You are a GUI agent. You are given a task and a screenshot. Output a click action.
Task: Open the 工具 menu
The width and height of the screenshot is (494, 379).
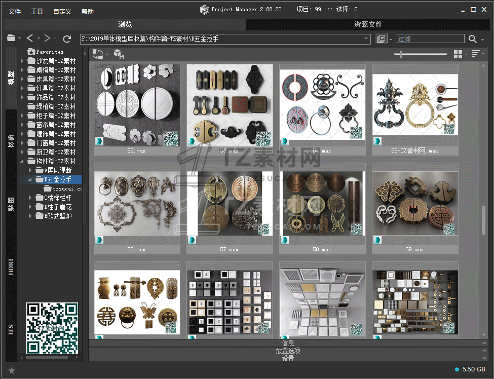[x=37, y=11]
